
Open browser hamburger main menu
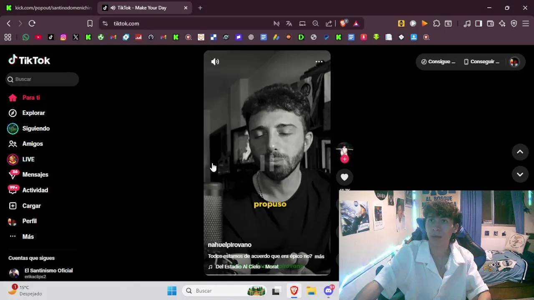tap(526, 23)
